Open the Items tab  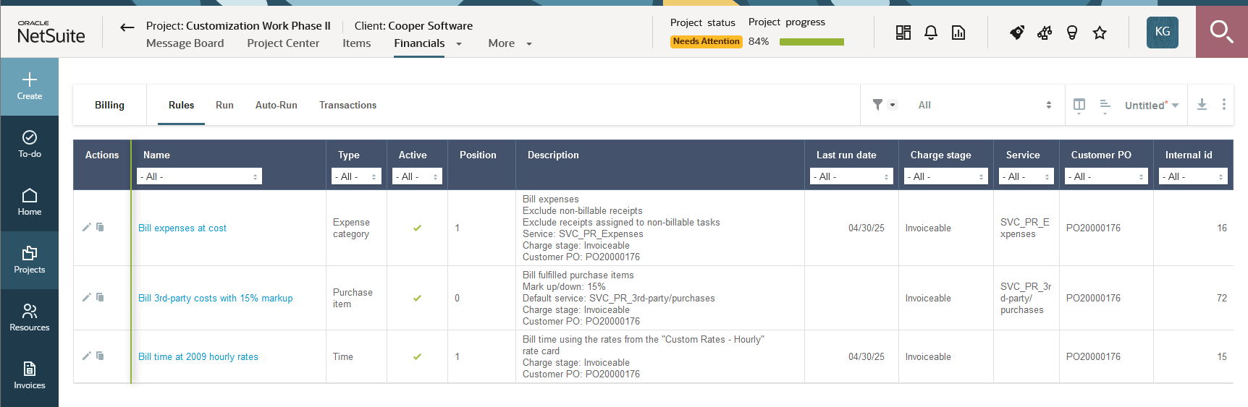pos(356,43)
